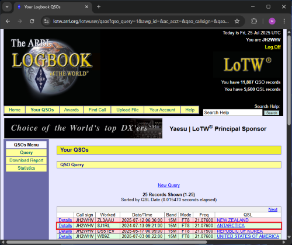Open Statistics in the QSOs Menu
Image resolution: width=292 pixels, height=245 pixels.
[x=26, y=168]
